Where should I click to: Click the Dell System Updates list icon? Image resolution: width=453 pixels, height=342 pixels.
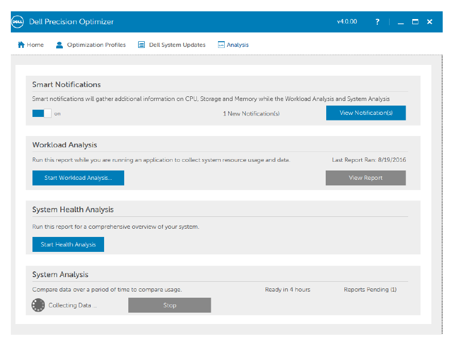click(x=141, y=45)
